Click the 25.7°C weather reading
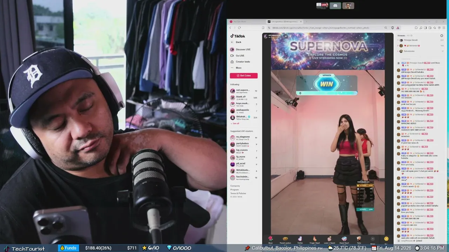The height and width of the screenshot is (252, 449). coord(350,248)
